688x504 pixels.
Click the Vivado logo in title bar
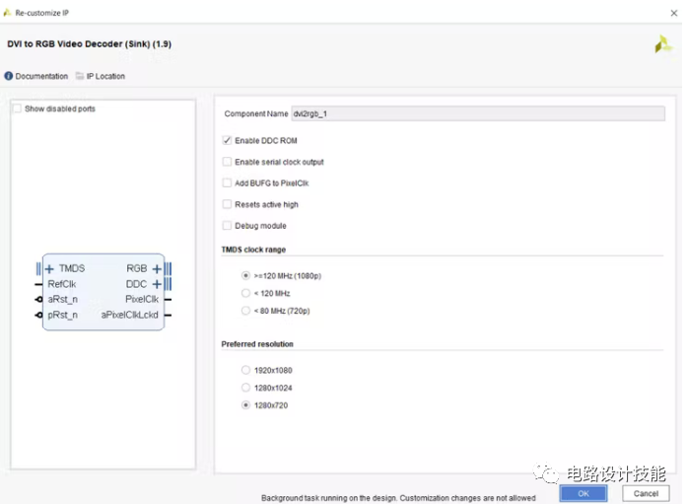(x=7, y=13)
